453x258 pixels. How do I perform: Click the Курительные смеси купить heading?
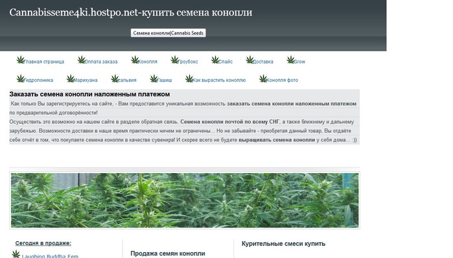(x=283, y=244)
